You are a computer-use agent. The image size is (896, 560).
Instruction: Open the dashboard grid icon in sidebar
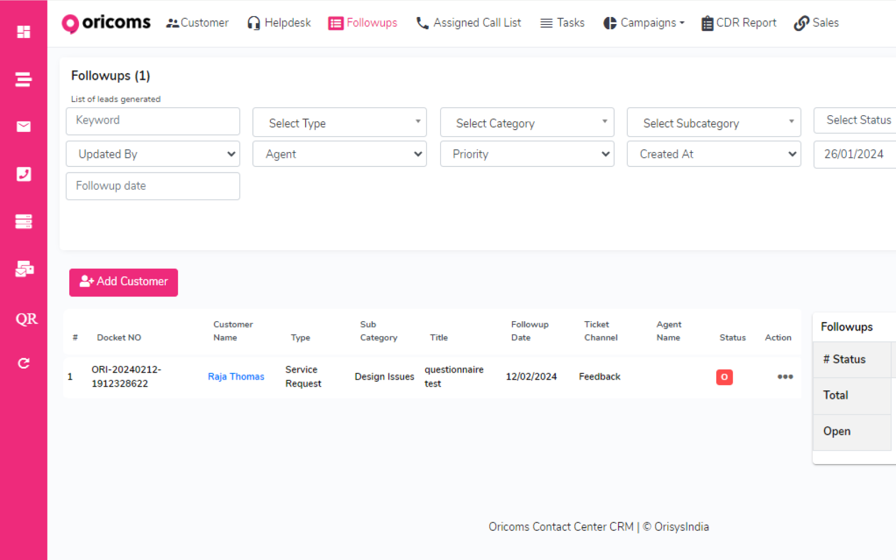23,32
